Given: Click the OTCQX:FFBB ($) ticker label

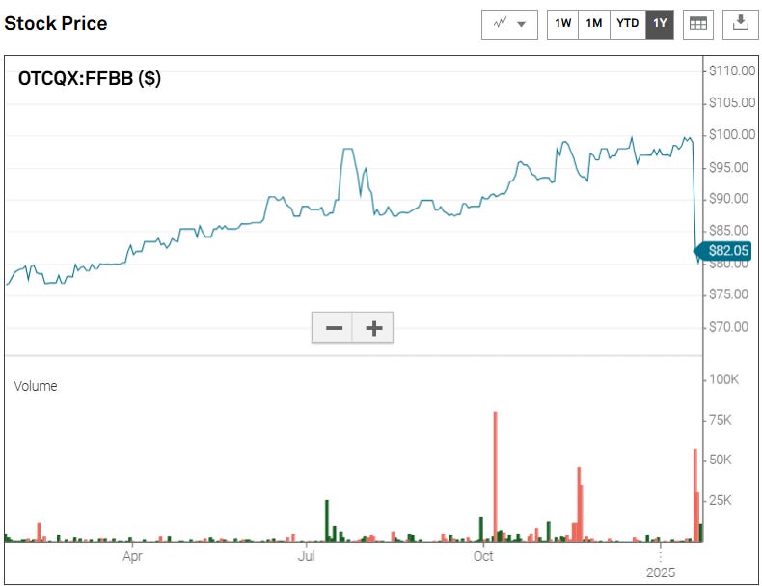Looking at the screenshot, I should point(90,78).
